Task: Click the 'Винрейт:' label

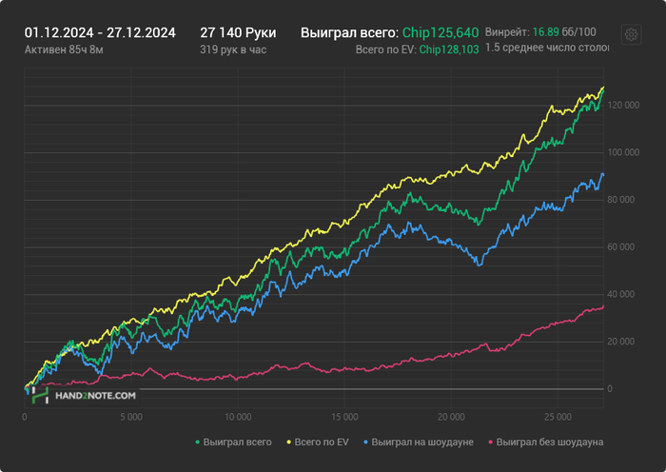Action: tap(507, 32)
